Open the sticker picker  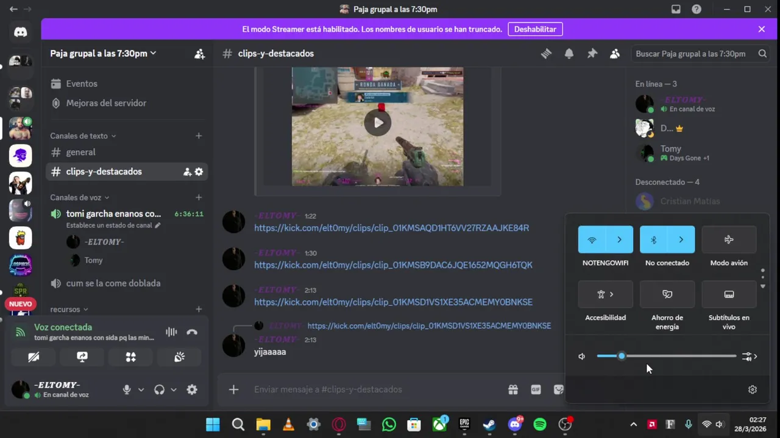coord(558,389)
